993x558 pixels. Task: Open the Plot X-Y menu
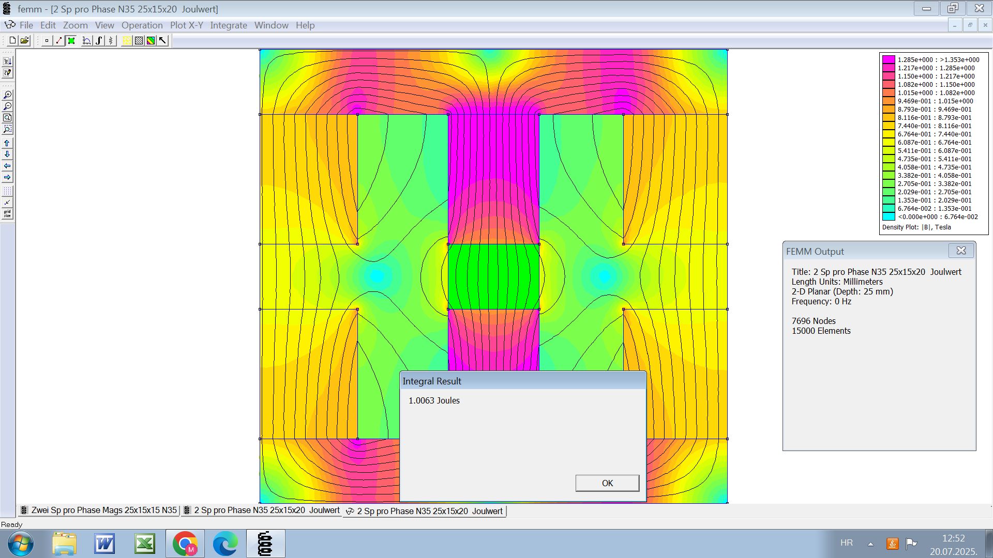tap(186, 25)
